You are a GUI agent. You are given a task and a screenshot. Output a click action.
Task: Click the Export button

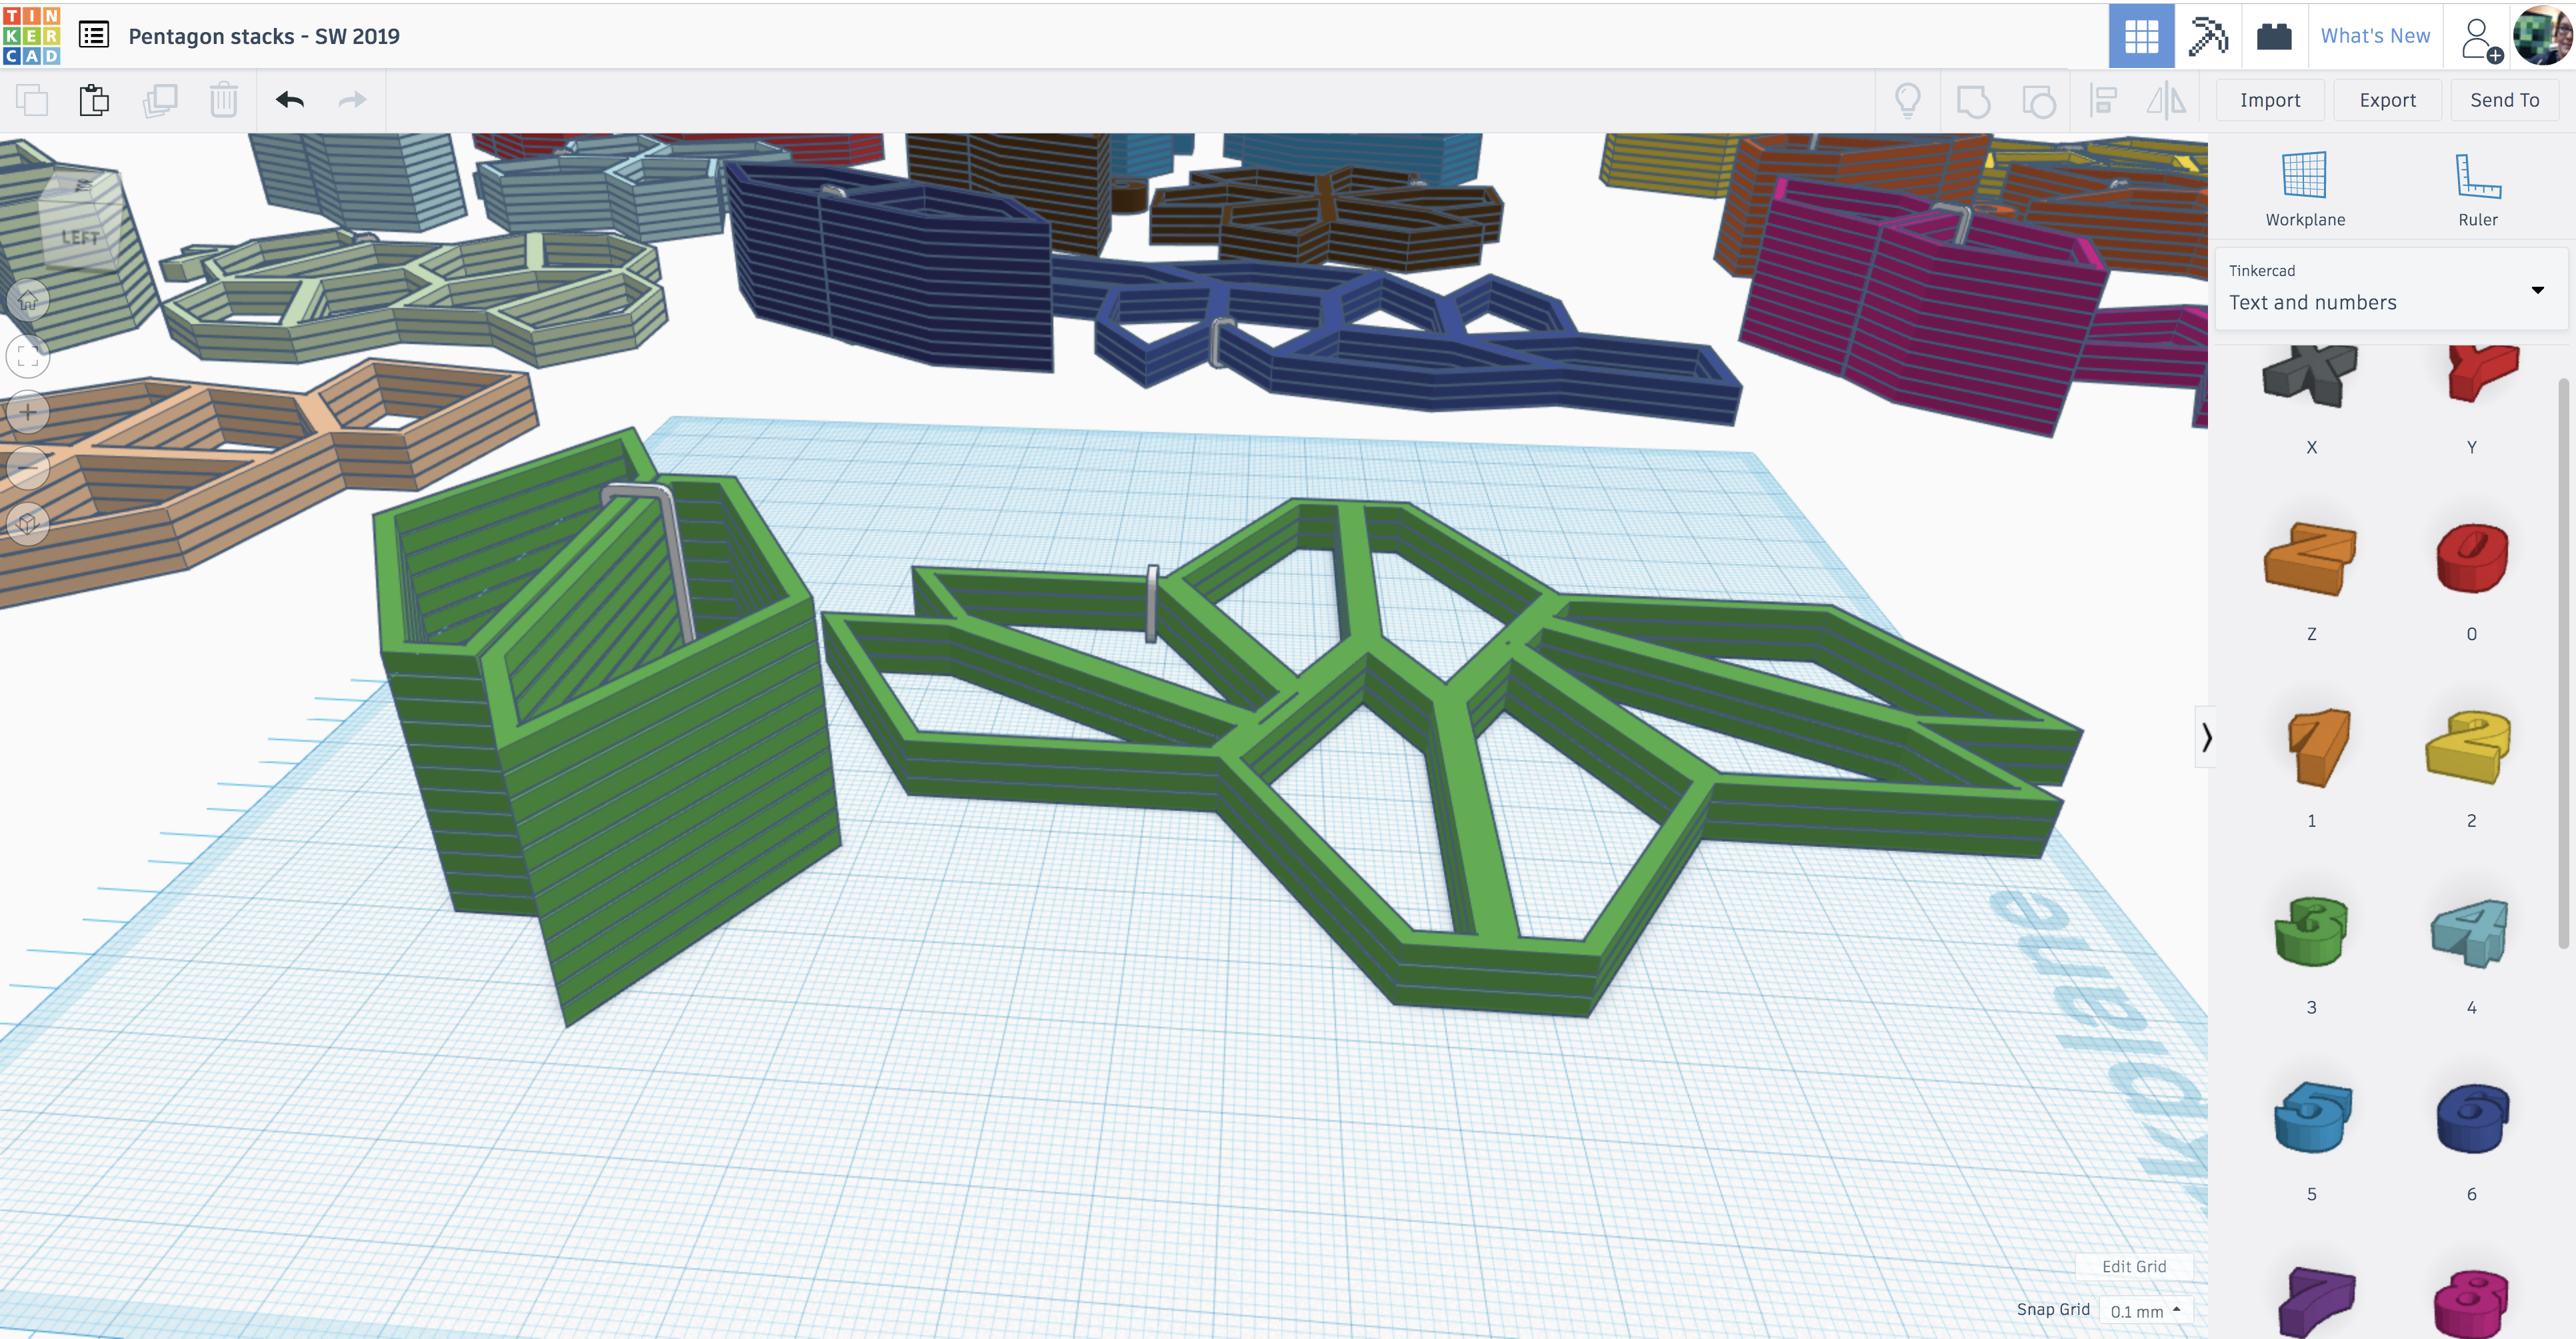click(2387, 100)
